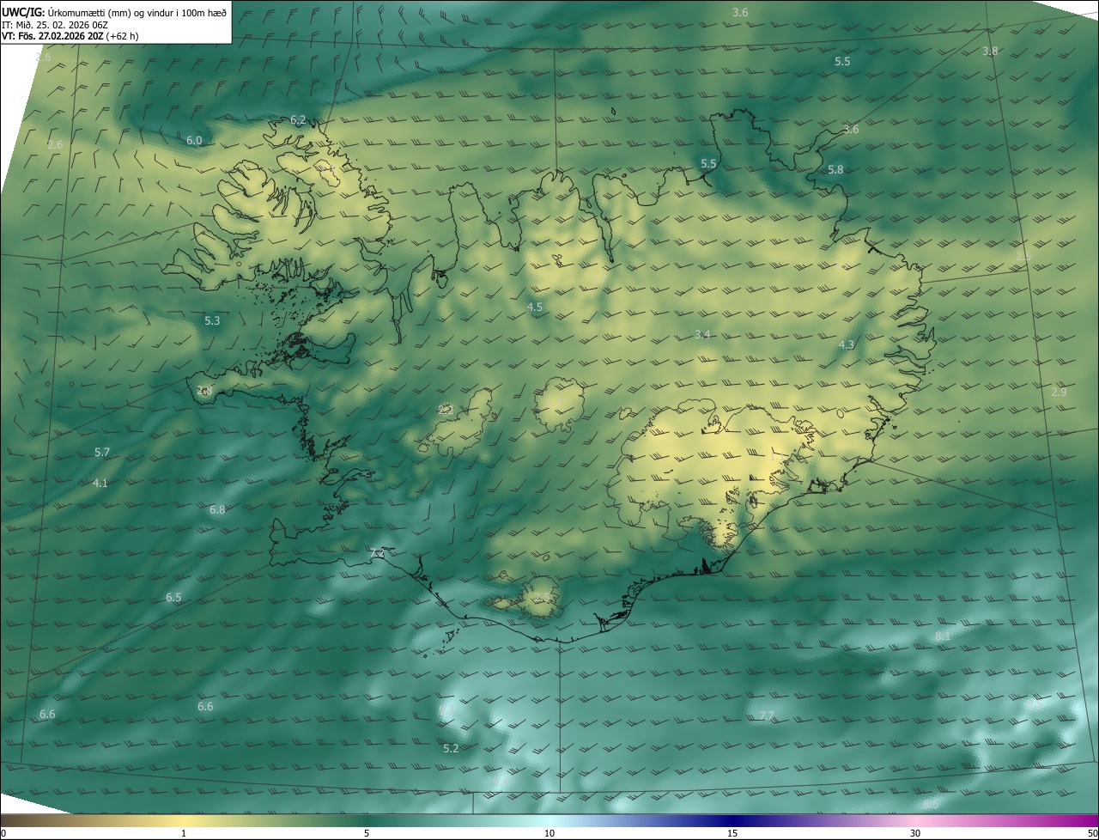Select the 1 tick on the colour scale

pos(184,834)
